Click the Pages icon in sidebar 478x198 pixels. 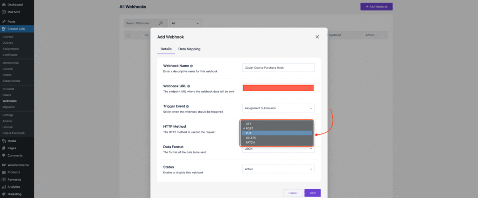point(4,148)
